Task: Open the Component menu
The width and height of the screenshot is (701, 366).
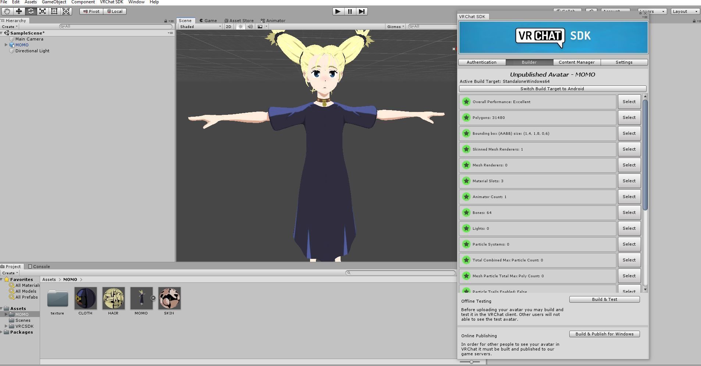Action: pos(83,2)
